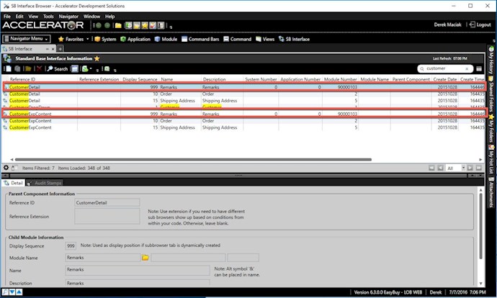Viewport: 497px width, 298px height.
Task: Sort by Display Sequence column header
Action: (x=140, y=79)
